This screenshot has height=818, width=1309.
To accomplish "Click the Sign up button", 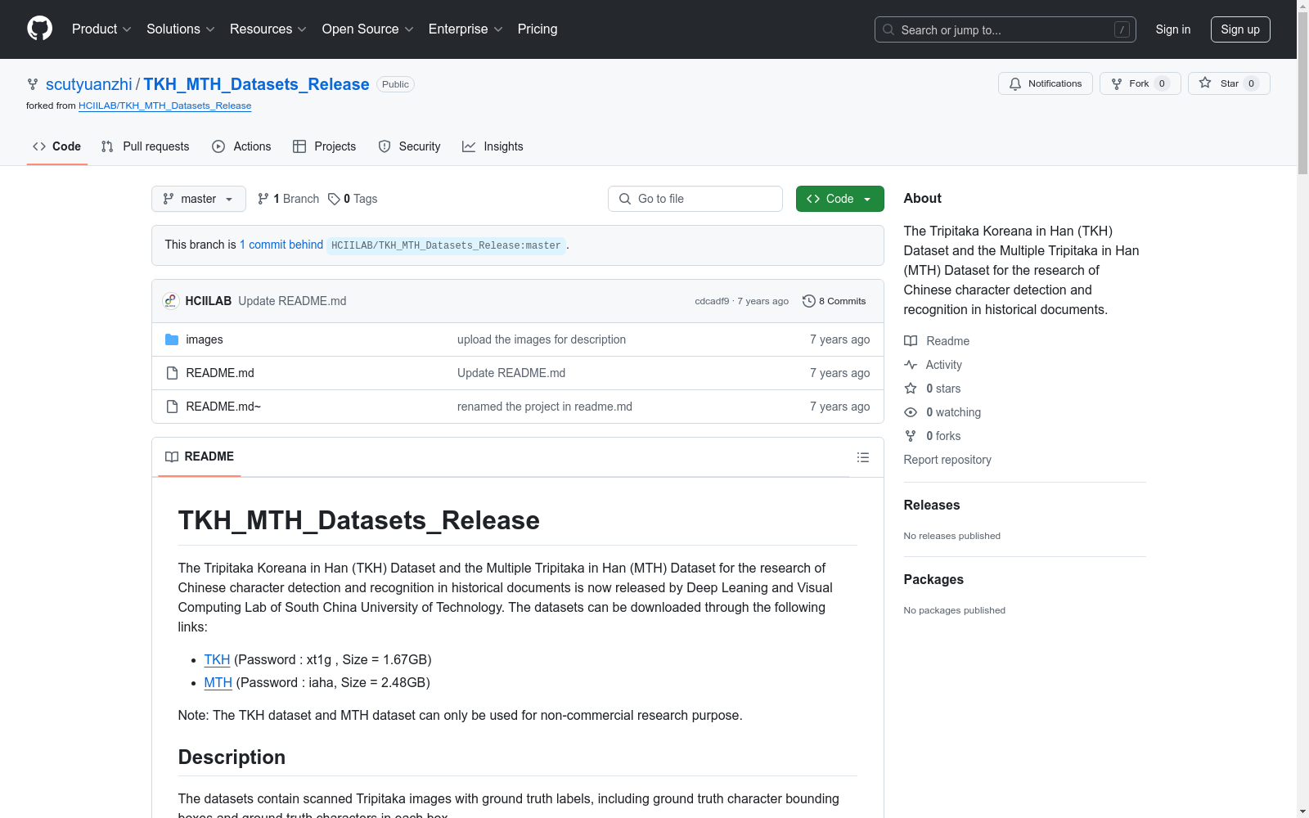I will [x=1240, y=29].
